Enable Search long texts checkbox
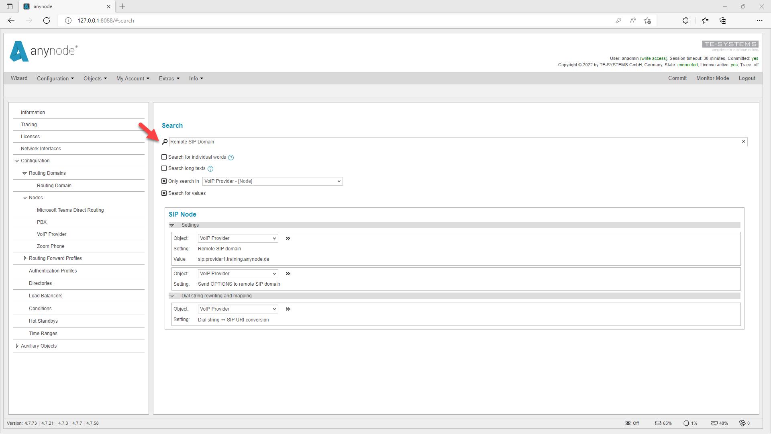 [164, 168]
